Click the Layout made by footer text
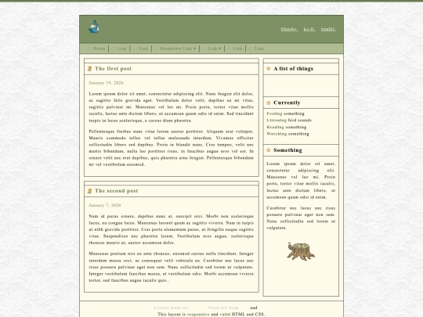423x317 pixels. (x=171, y=308)
